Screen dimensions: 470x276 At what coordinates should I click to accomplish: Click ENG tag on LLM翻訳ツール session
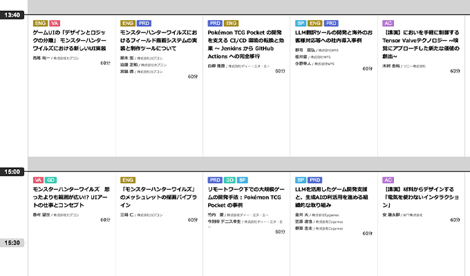point(314,23)
